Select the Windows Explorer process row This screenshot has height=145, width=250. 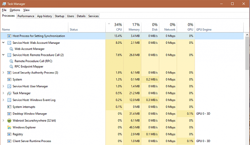(x=122, y=127)
